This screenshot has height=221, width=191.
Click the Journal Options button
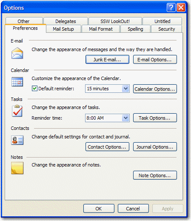[x=155, y=147]
